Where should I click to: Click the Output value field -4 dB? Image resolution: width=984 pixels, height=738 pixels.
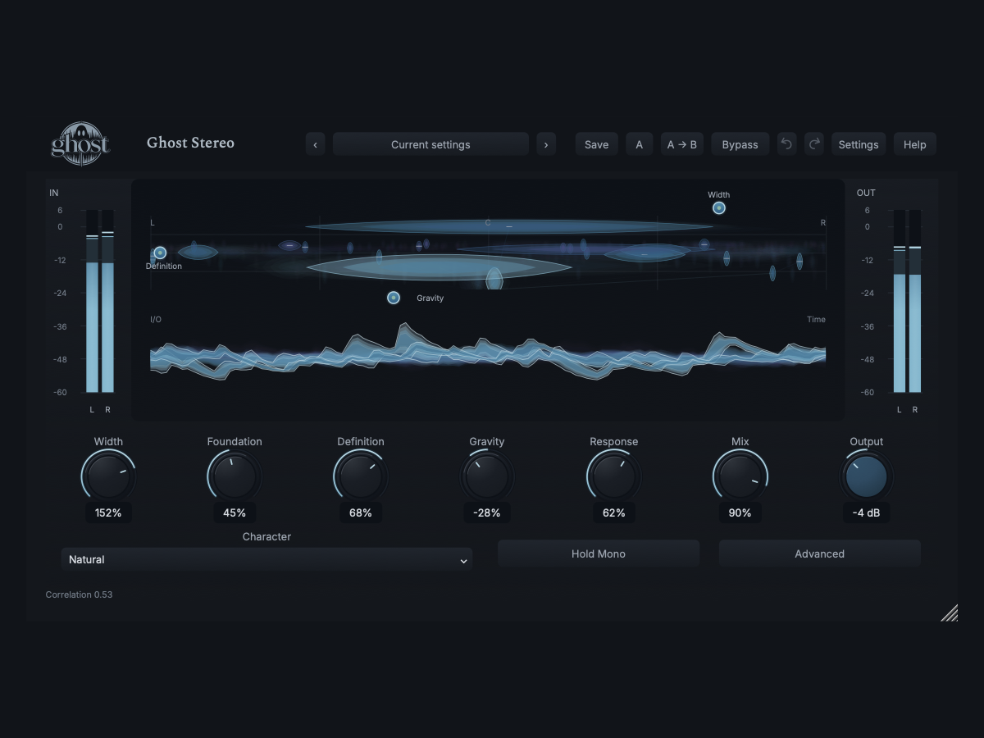tap(866, 512)
